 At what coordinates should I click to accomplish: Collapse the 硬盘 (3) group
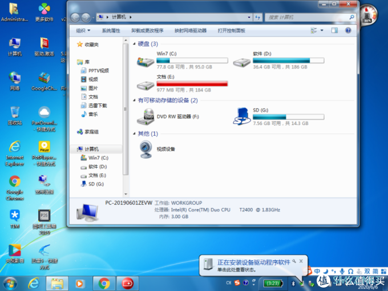pos(134,44)
